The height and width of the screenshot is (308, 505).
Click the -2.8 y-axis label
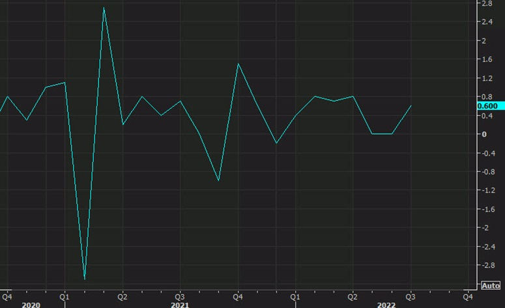click(x=487, y=265)
